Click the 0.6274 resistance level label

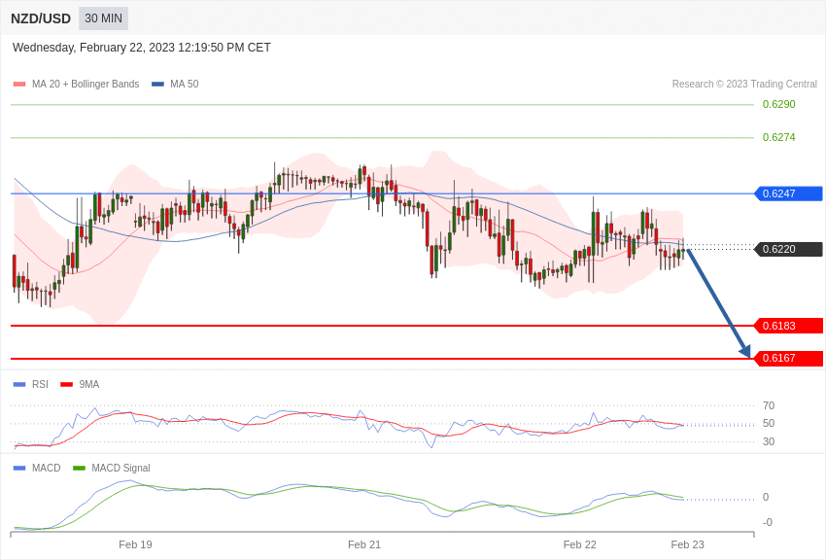(778, 137)
